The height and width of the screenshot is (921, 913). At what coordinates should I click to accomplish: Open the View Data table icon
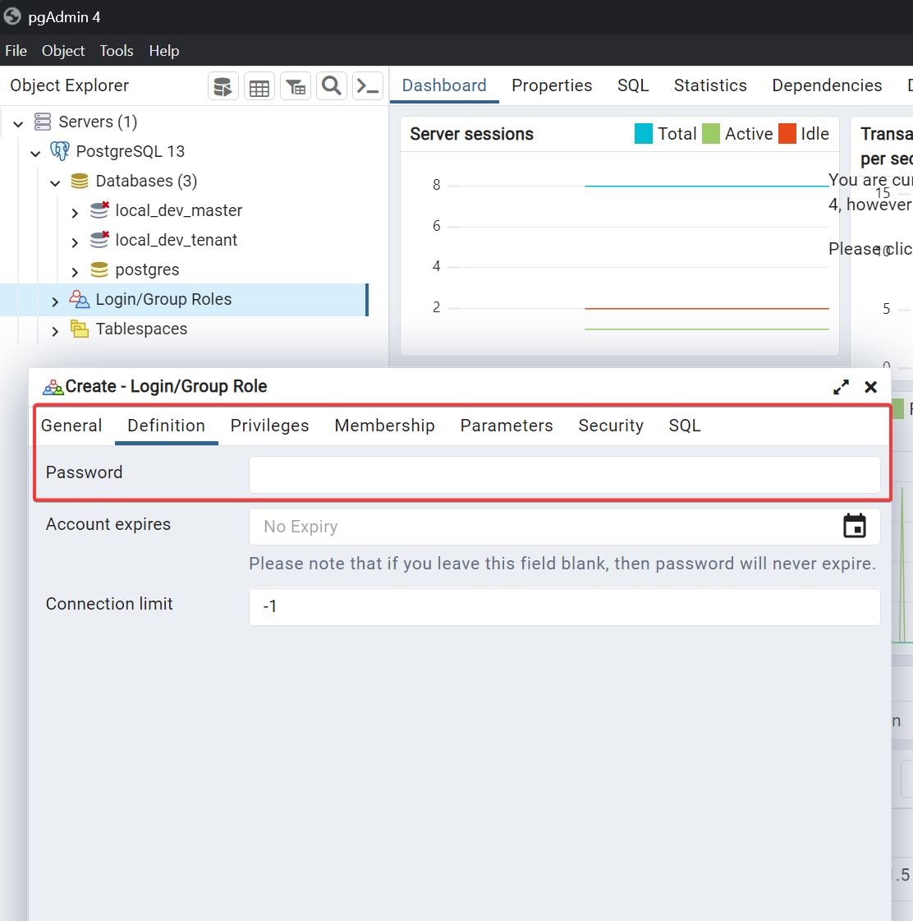pos(259,86)
